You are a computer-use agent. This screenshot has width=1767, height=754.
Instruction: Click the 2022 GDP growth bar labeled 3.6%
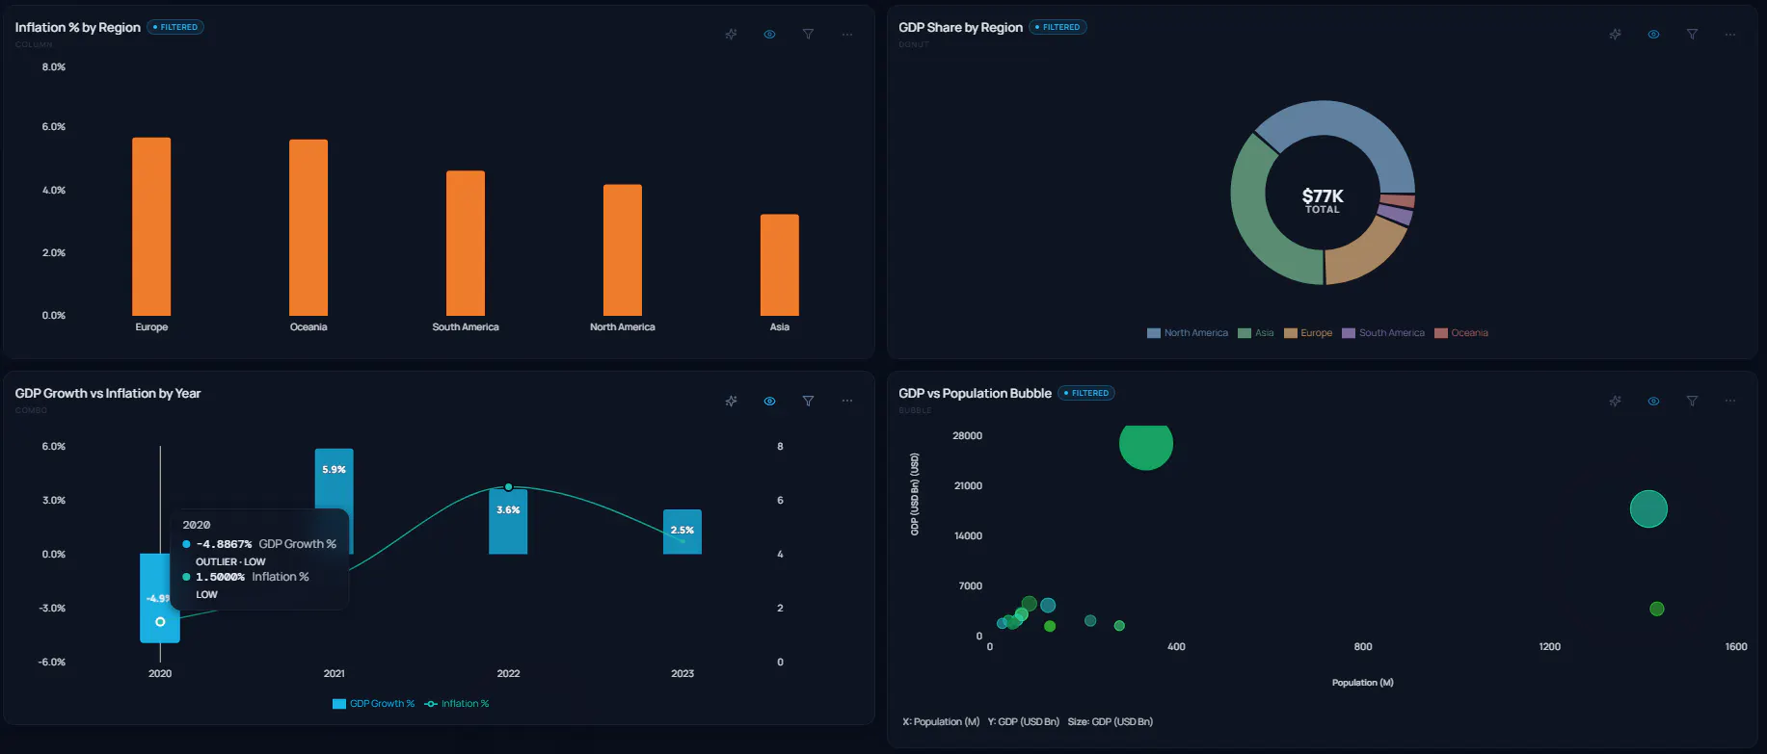point(508,521)
